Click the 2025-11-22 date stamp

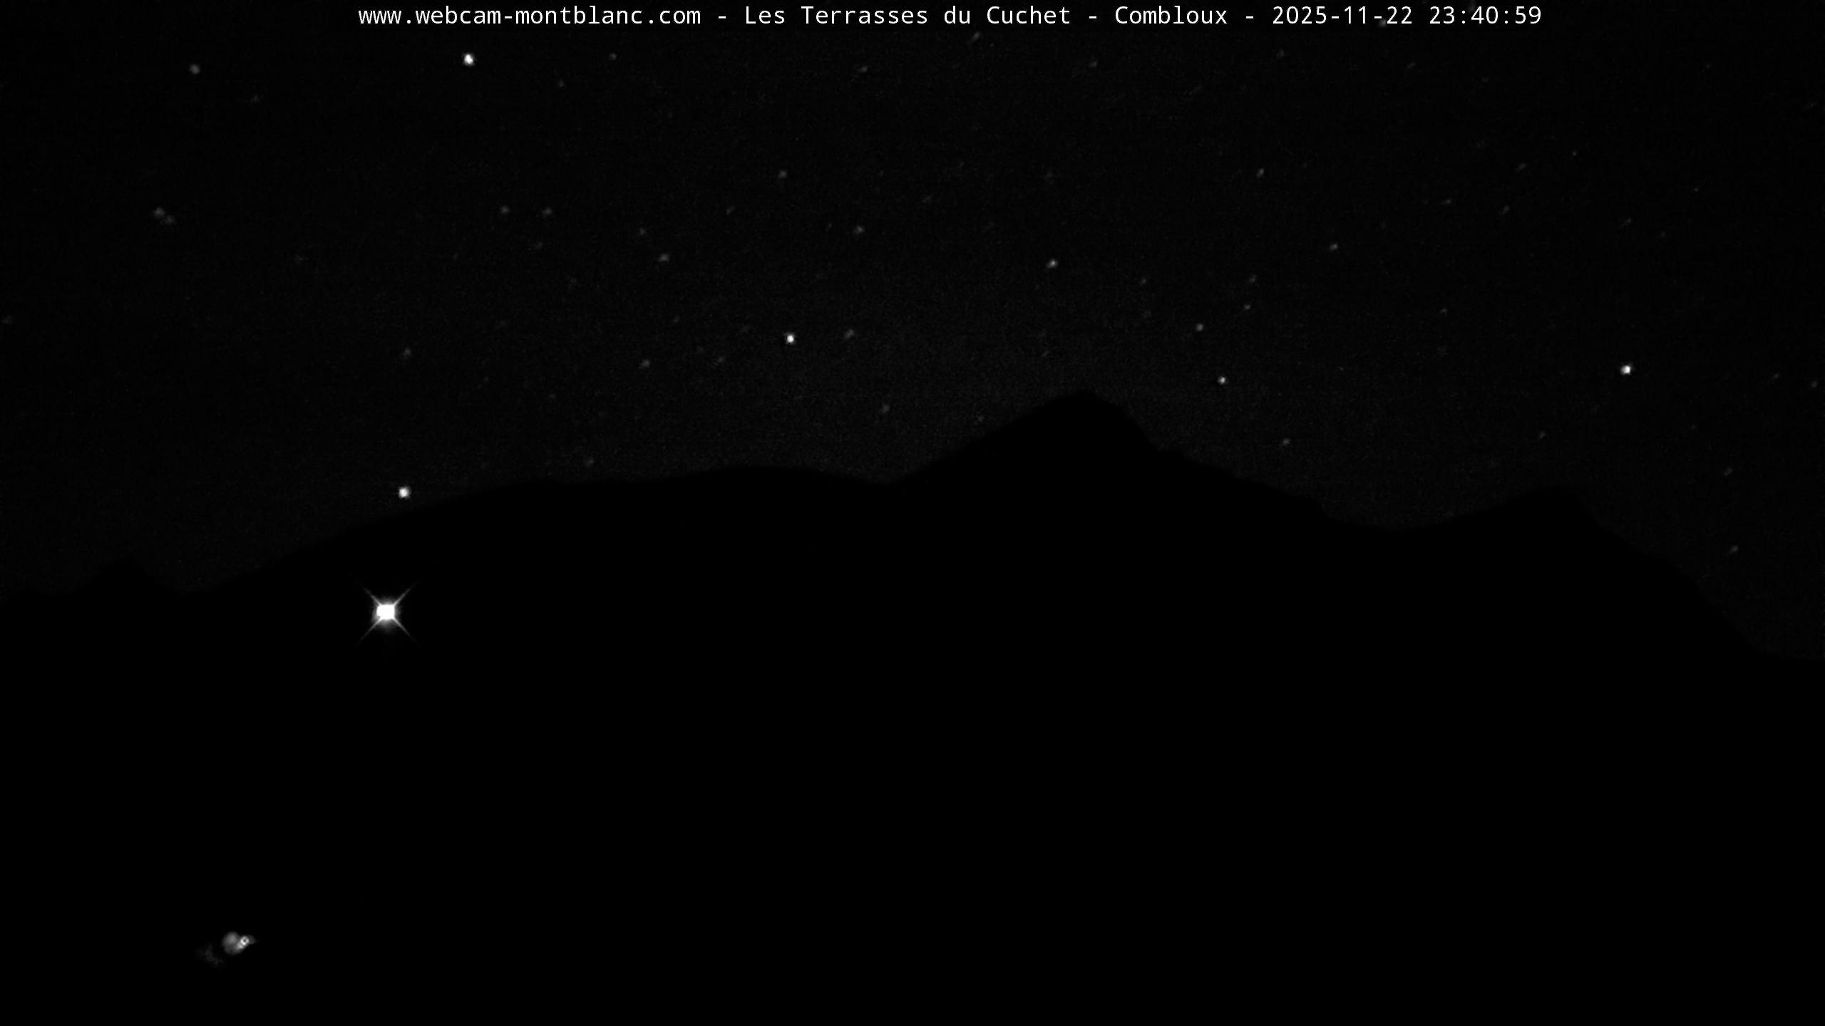tap(1342, 16)
